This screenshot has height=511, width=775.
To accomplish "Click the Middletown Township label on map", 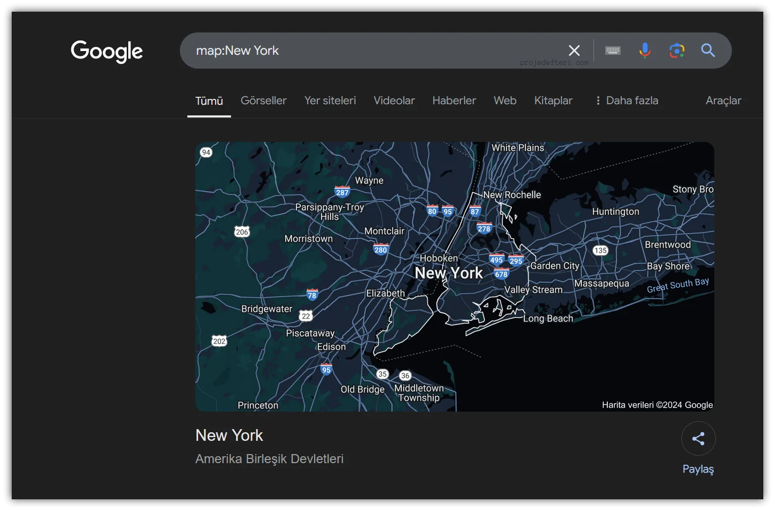I will (x=419, y=393).
